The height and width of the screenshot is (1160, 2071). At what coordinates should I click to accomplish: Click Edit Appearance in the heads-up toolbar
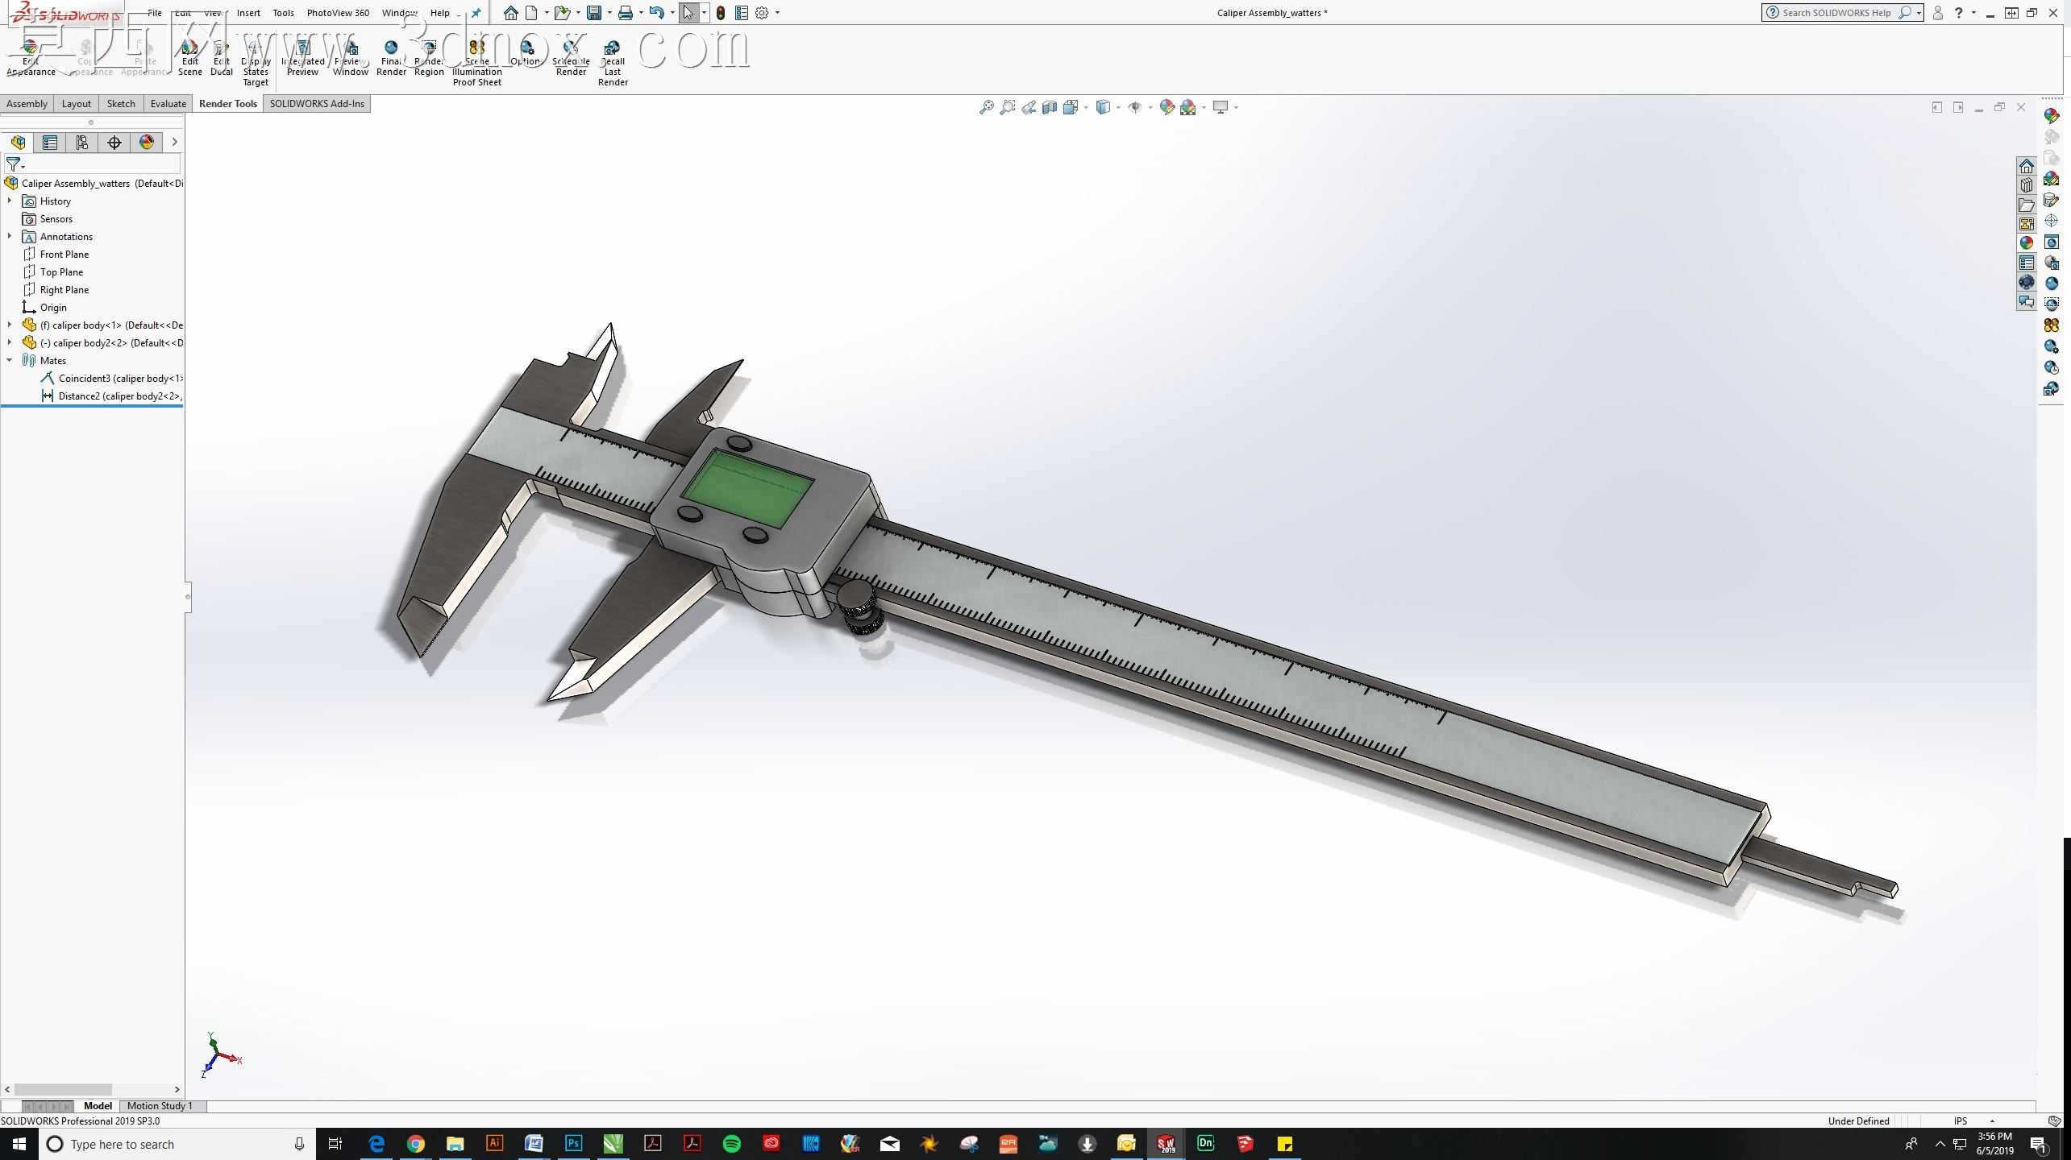(1166, 107)
